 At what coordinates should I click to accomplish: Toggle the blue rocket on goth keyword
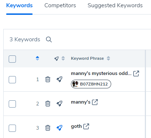(x=59, y=128)
